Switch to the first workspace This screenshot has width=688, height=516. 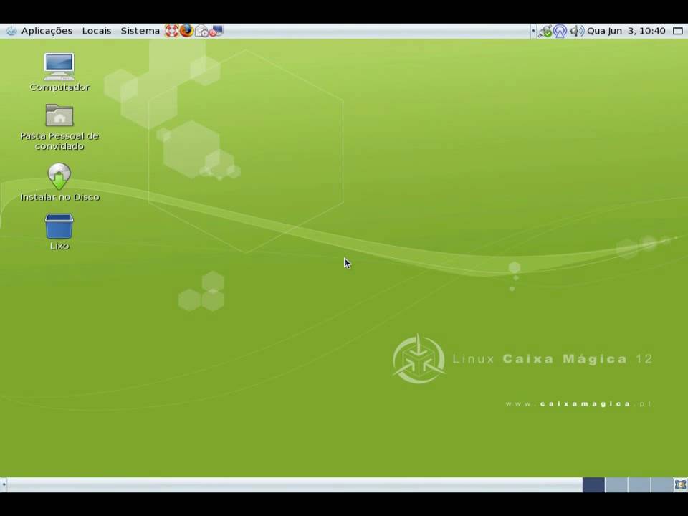(x=593, y=485)
